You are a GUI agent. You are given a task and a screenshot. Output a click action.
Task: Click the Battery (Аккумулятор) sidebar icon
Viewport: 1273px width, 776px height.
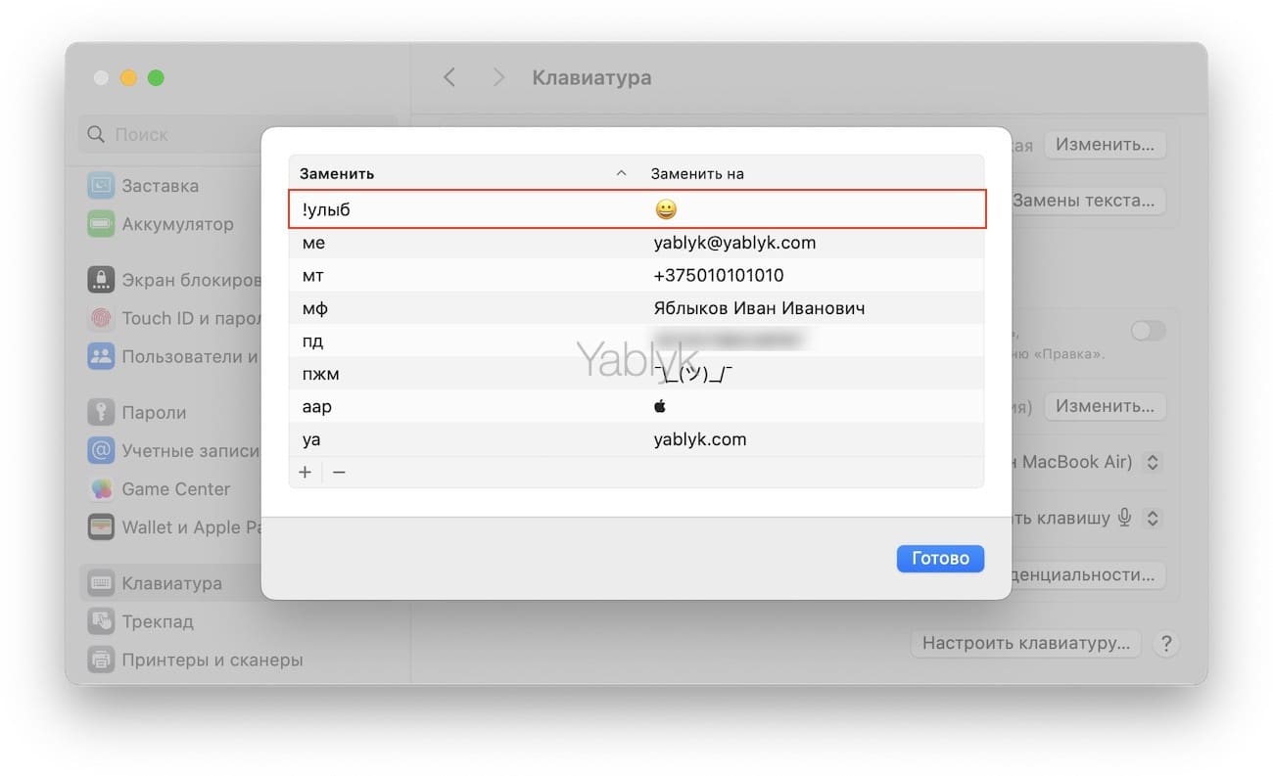pyautogui.click(x=102, y=224)
